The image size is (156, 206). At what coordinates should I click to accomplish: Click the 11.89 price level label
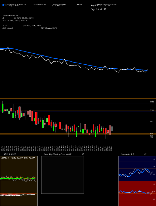coord(152,110)
